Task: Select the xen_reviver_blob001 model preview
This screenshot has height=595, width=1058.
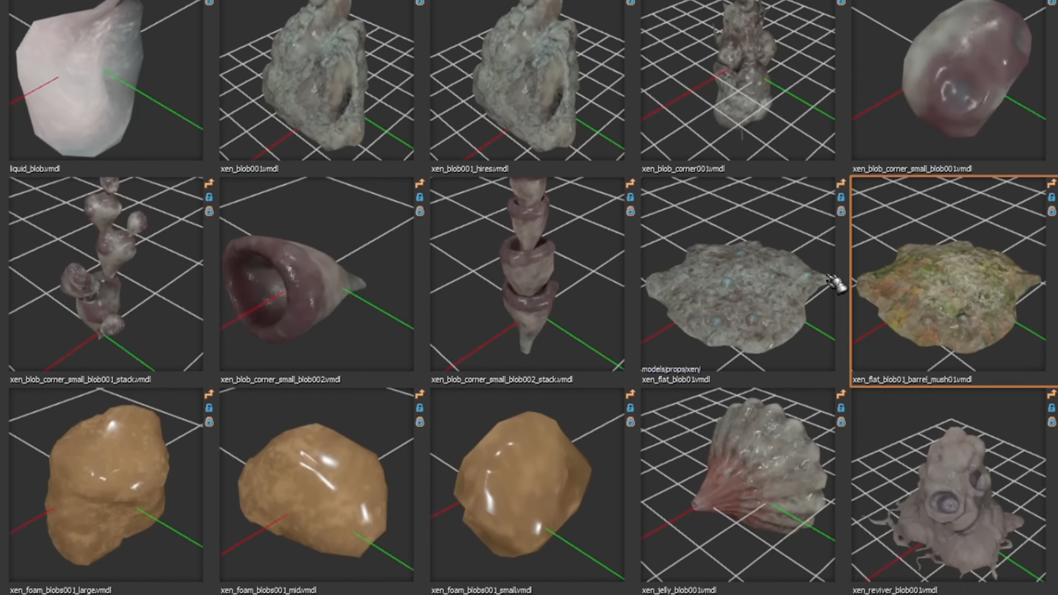Action: click(x=948, y=485)
